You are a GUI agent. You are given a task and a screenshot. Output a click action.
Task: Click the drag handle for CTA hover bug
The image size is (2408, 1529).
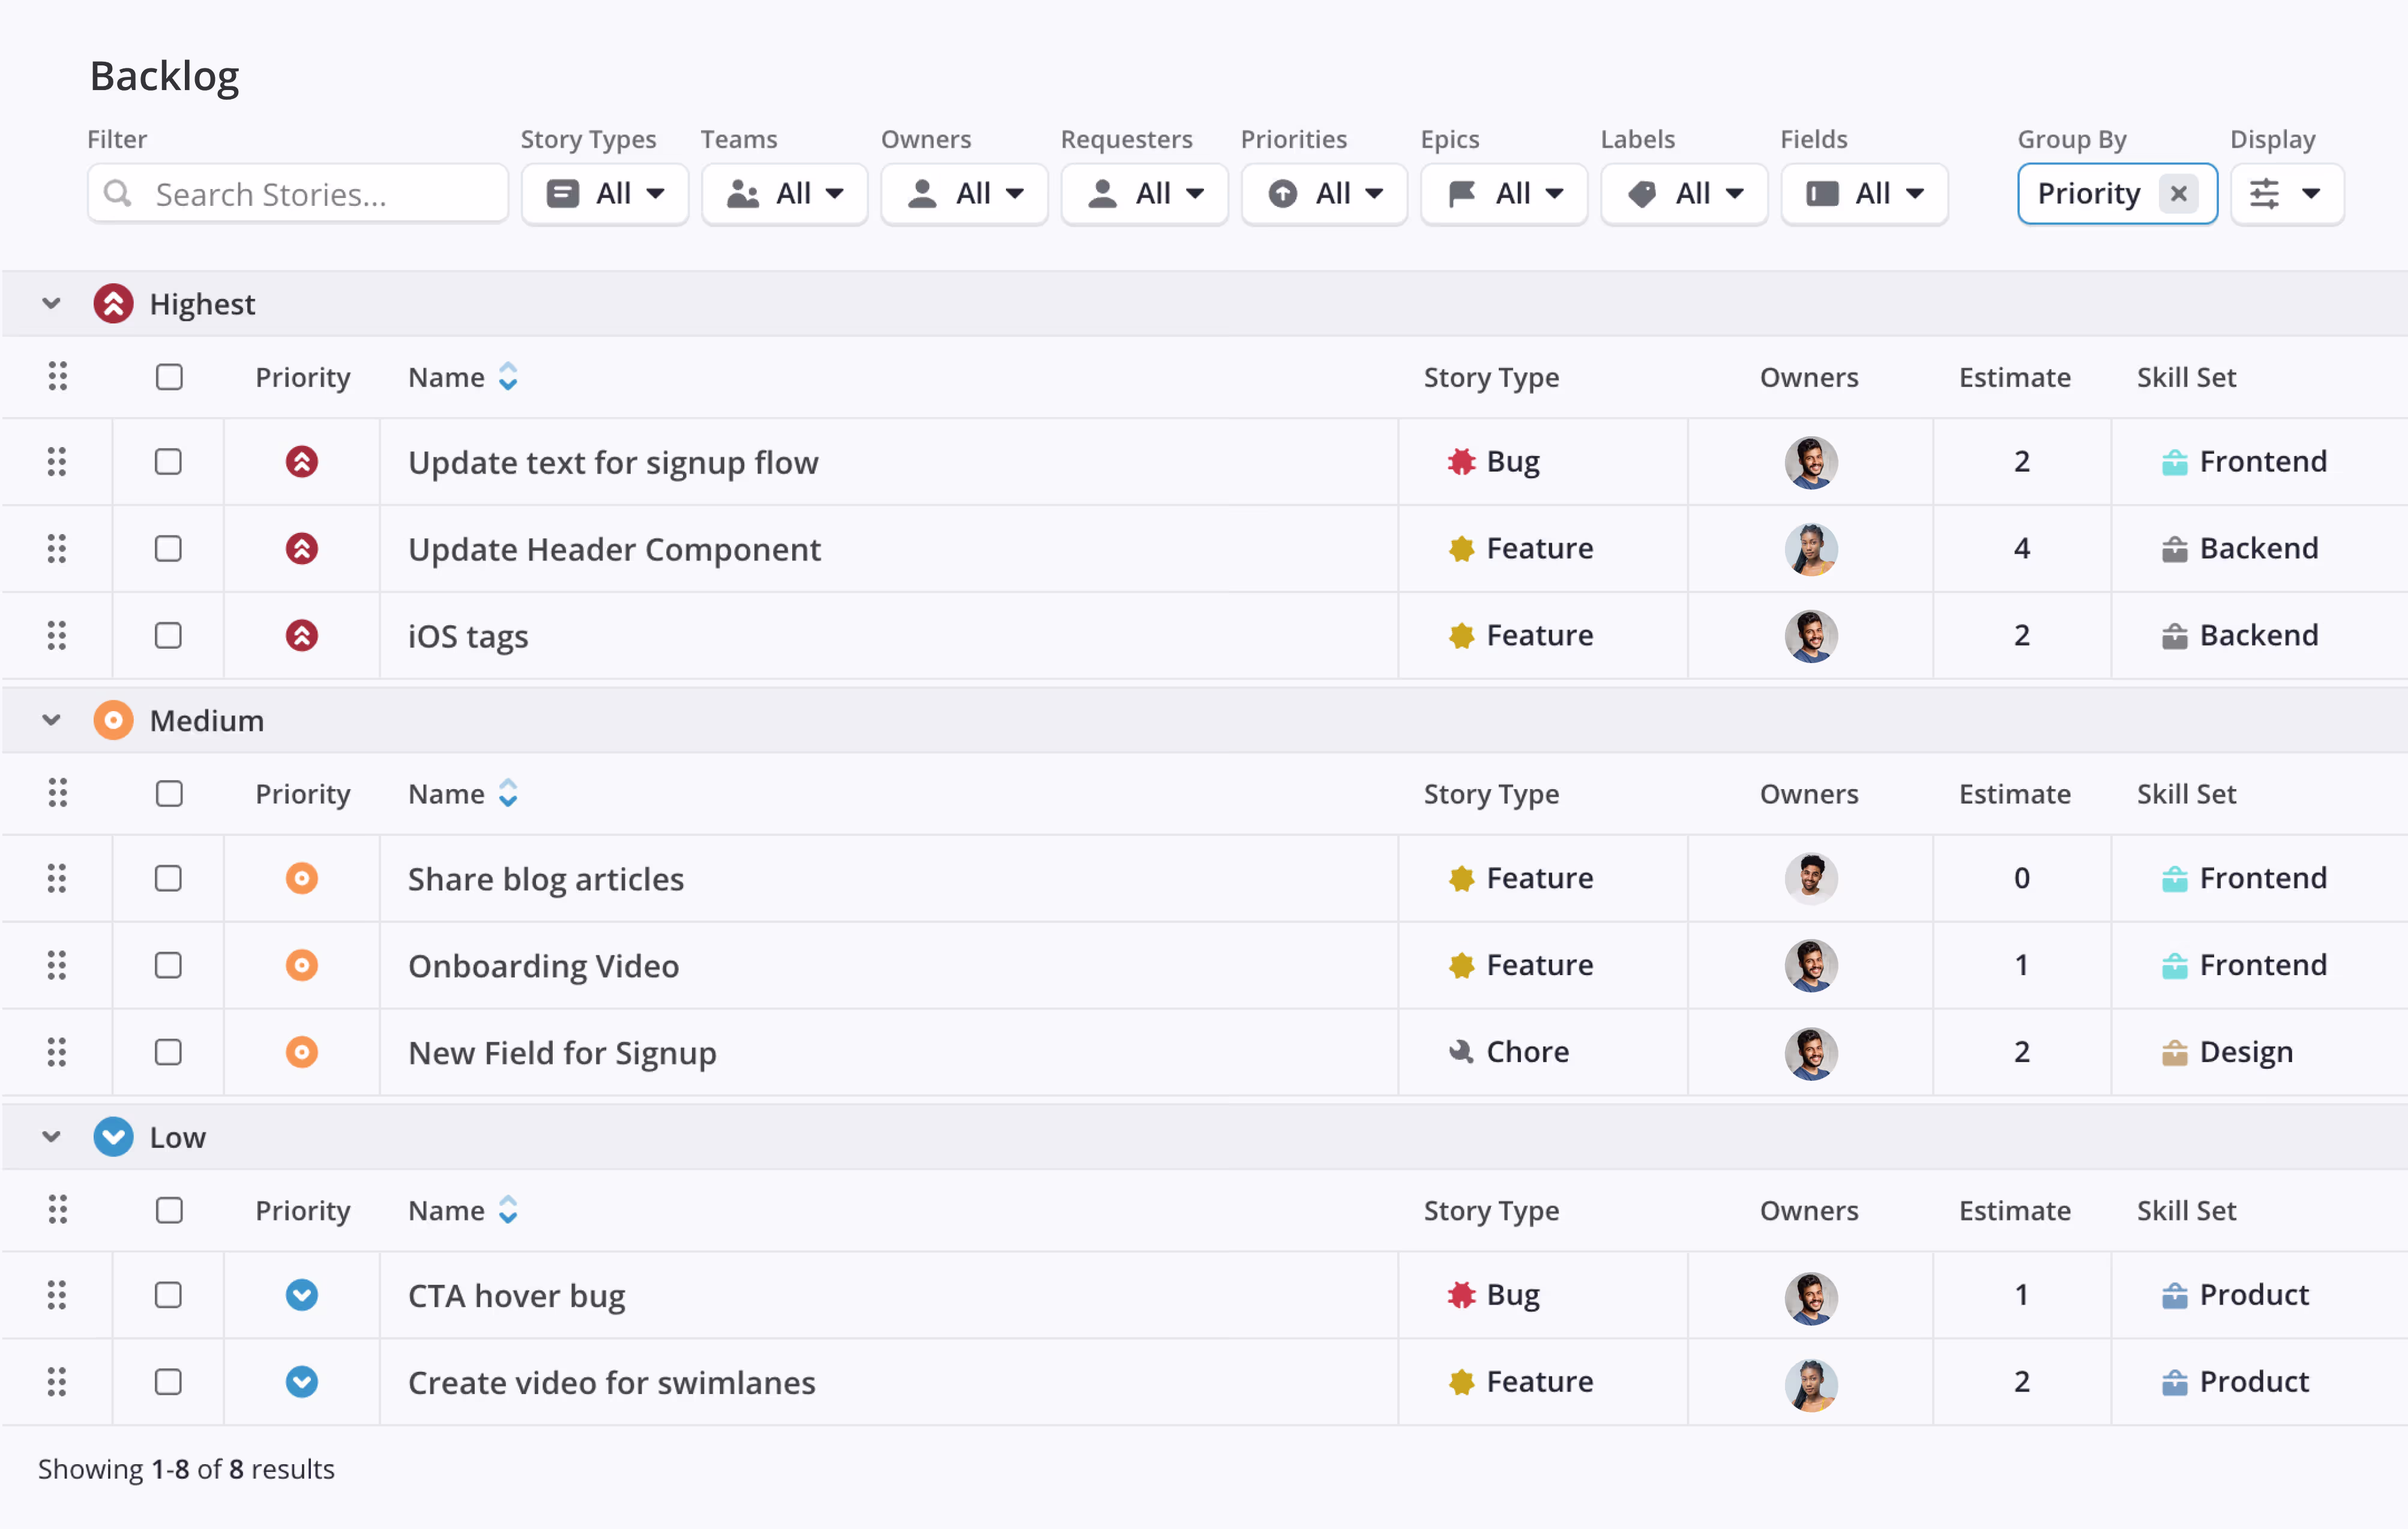57,1296
